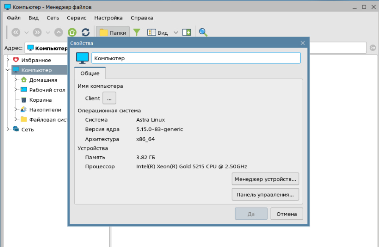Select Накопители in the tree

45,110
